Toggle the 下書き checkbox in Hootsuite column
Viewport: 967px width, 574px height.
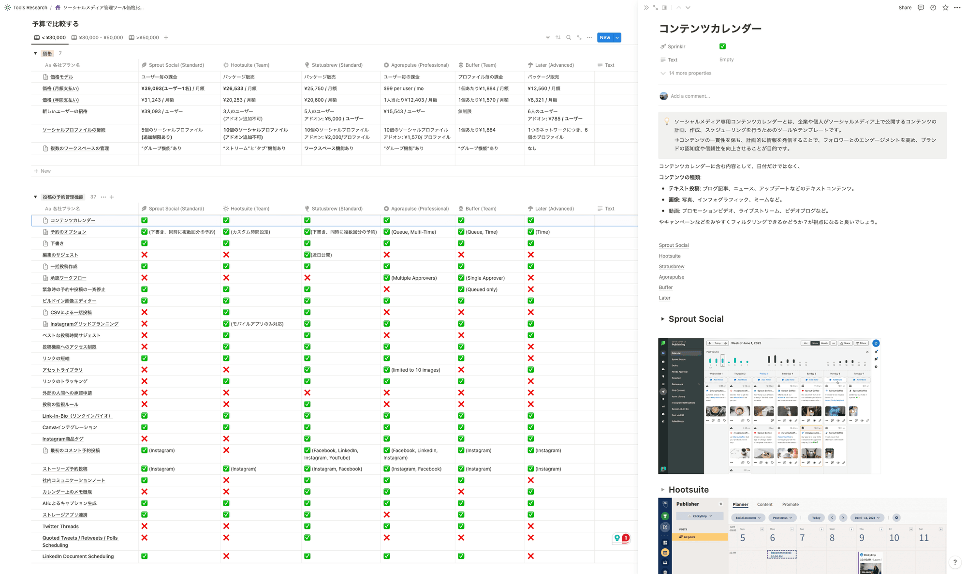[x=226, y=243]
